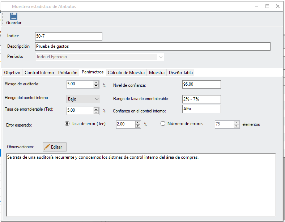285x222 pixels.
Task: Decrease Tasa de error tolerable value
Action: (x=96, y=112)
